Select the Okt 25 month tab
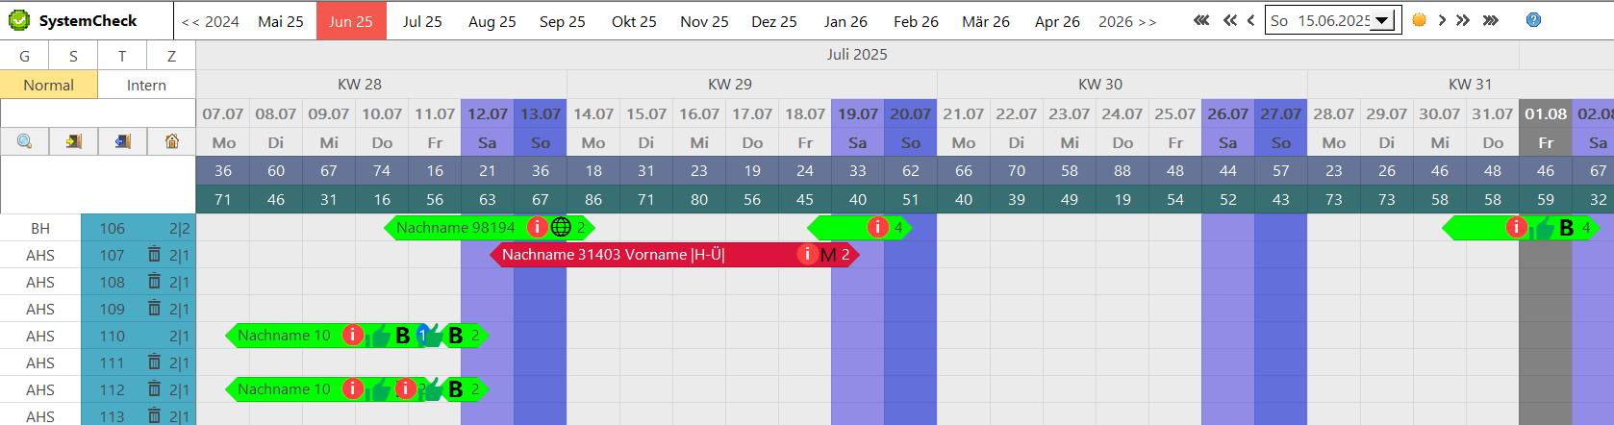Image resolution: width=1614 pixels, height=425 pixels. [634, 21]
